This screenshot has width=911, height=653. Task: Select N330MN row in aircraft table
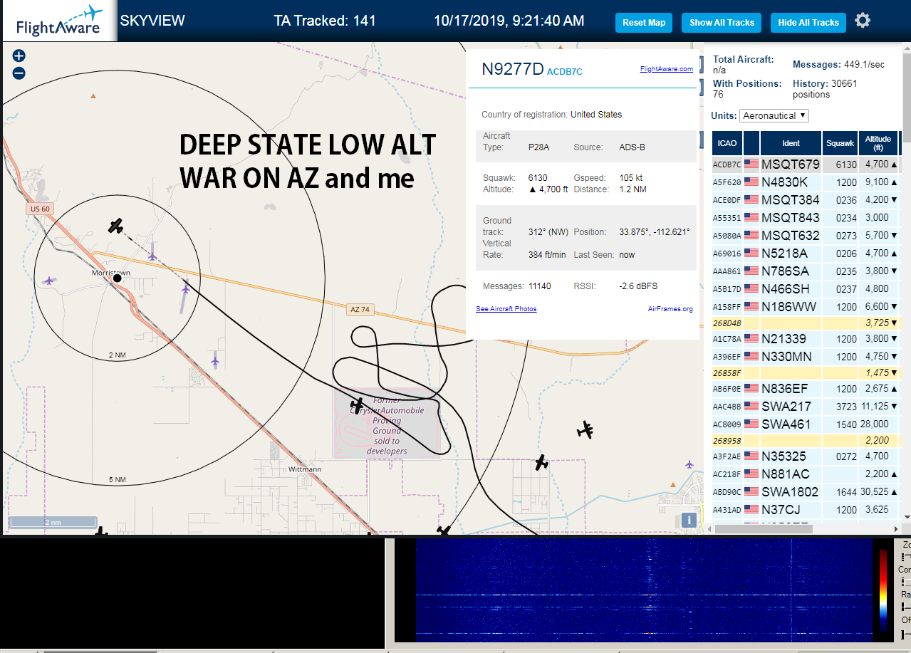(x=806, y=357)
